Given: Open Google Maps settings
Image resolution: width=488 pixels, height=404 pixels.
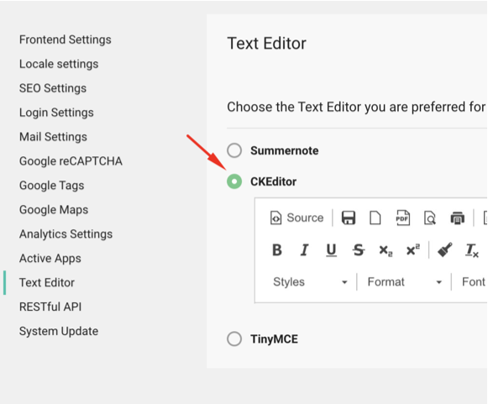Looking at the screenshot, I should pos(54,210).
